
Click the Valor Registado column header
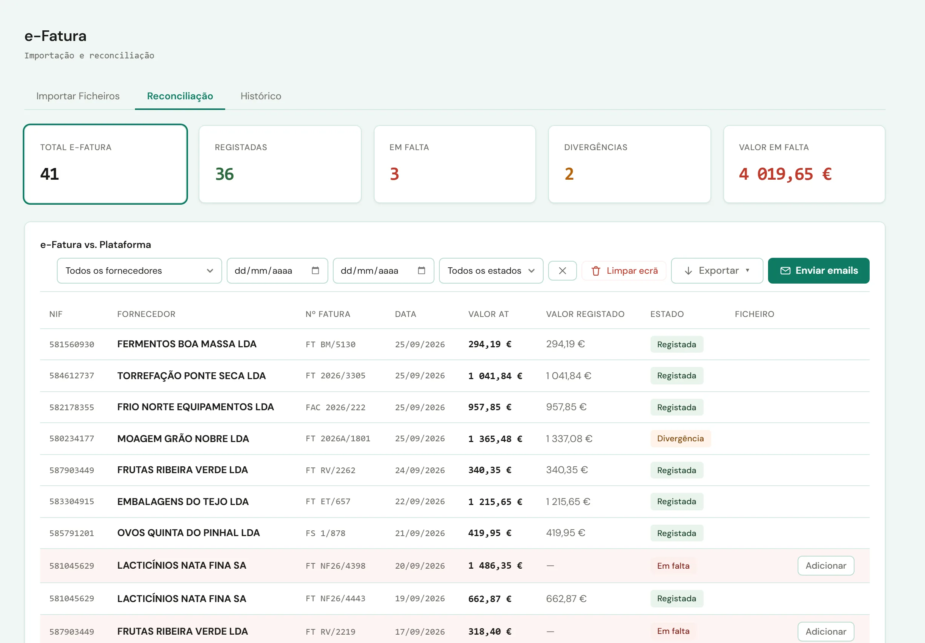coord(585,314)
